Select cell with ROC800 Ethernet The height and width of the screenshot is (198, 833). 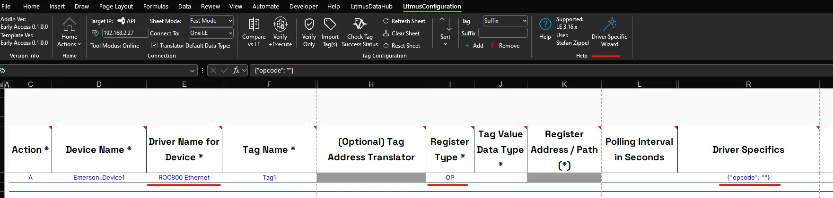click(x=184, y=177)
